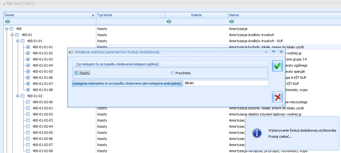Uncheck the checkbox for account 400-01-01-01
The width and height of the screenshot is (341, 153).
[28, 47]
